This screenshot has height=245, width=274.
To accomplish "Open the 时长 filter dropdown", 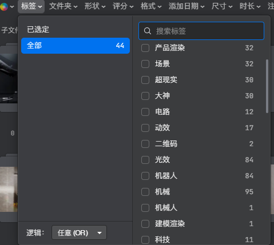I will (250, 6).
